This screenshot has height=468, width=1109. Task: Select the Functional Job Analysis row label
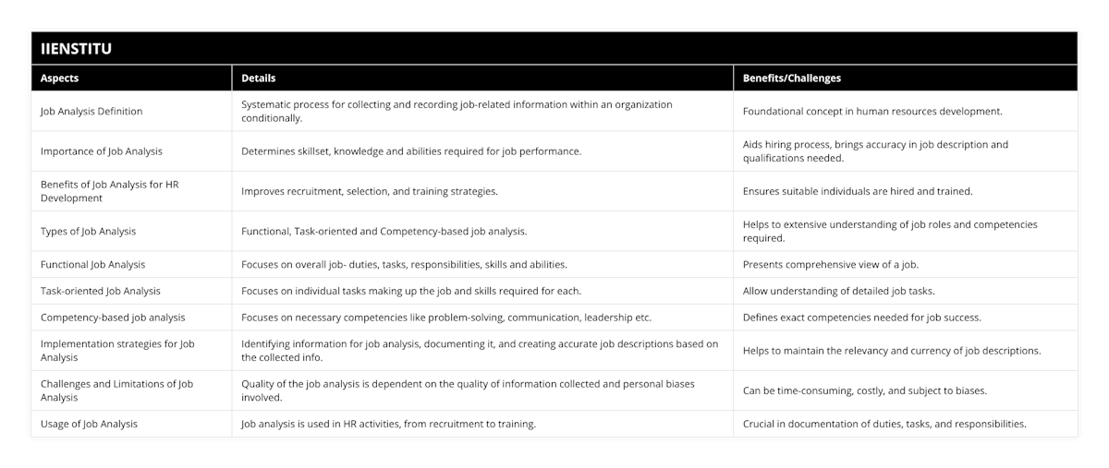[92, 264]
